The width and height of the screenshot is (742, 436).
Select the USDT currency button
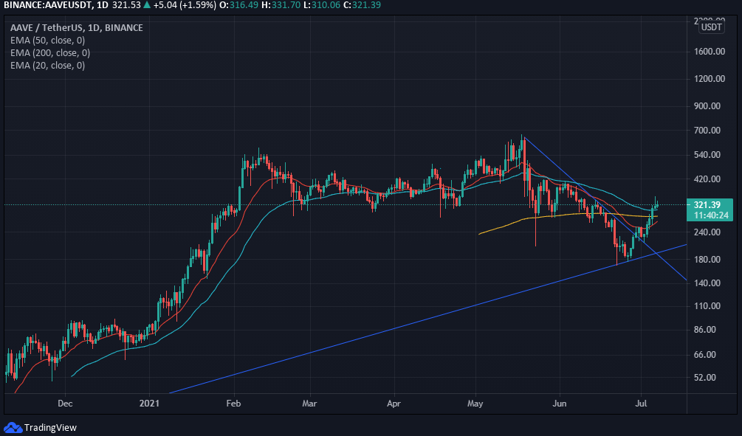(x=711, y=27)
